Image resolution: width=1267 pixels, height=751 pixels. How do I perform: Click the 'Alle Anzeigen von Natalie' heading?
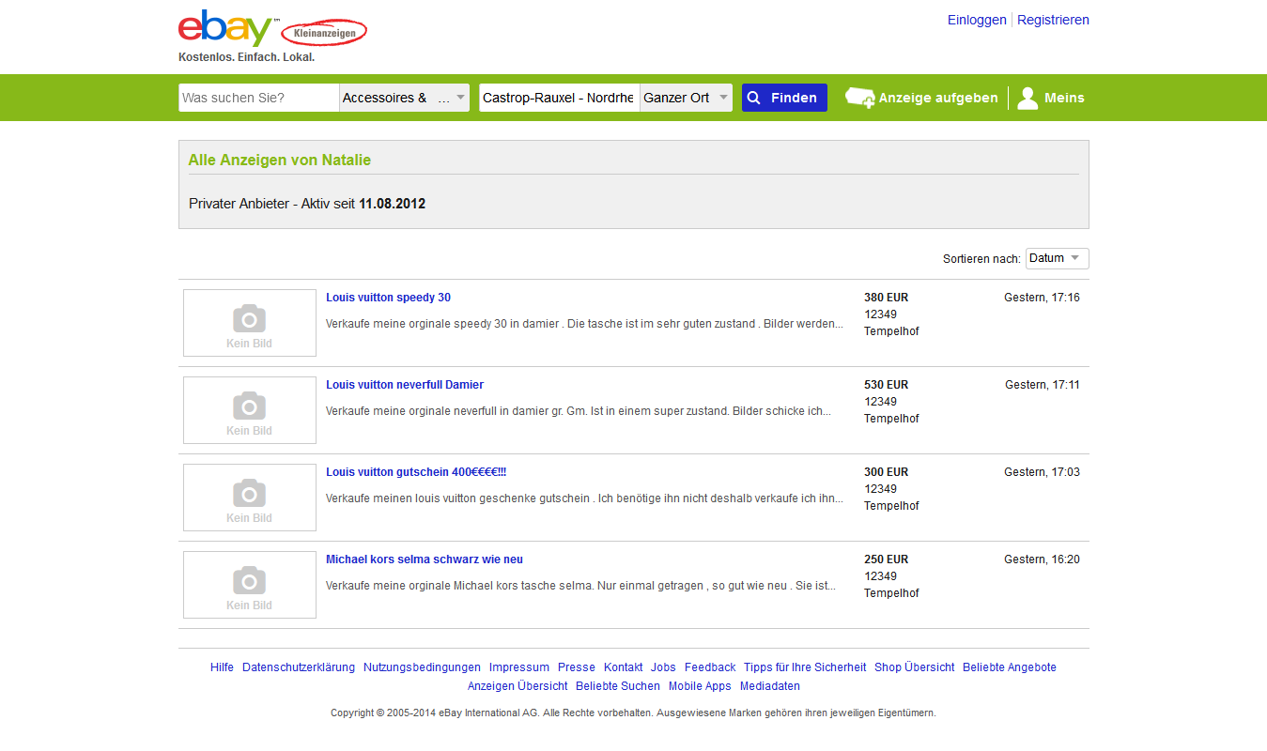click(280, 161)
